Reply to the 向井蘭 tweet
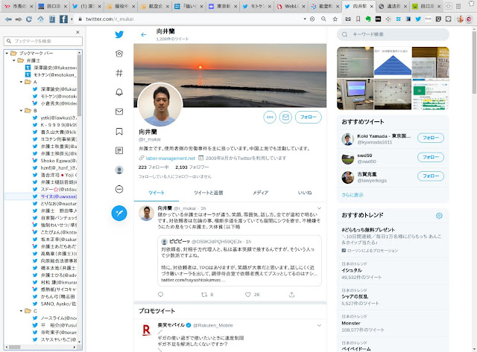Viewport: 477px width, 352px height. click(x=161, y=294)
